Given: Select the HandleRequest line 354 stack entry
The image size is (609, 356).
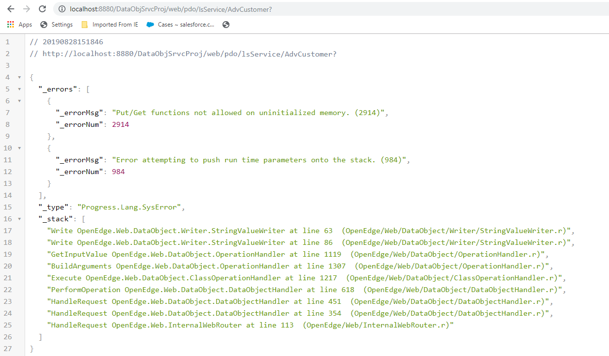Looking at the screenshot, I should point(298,313).
